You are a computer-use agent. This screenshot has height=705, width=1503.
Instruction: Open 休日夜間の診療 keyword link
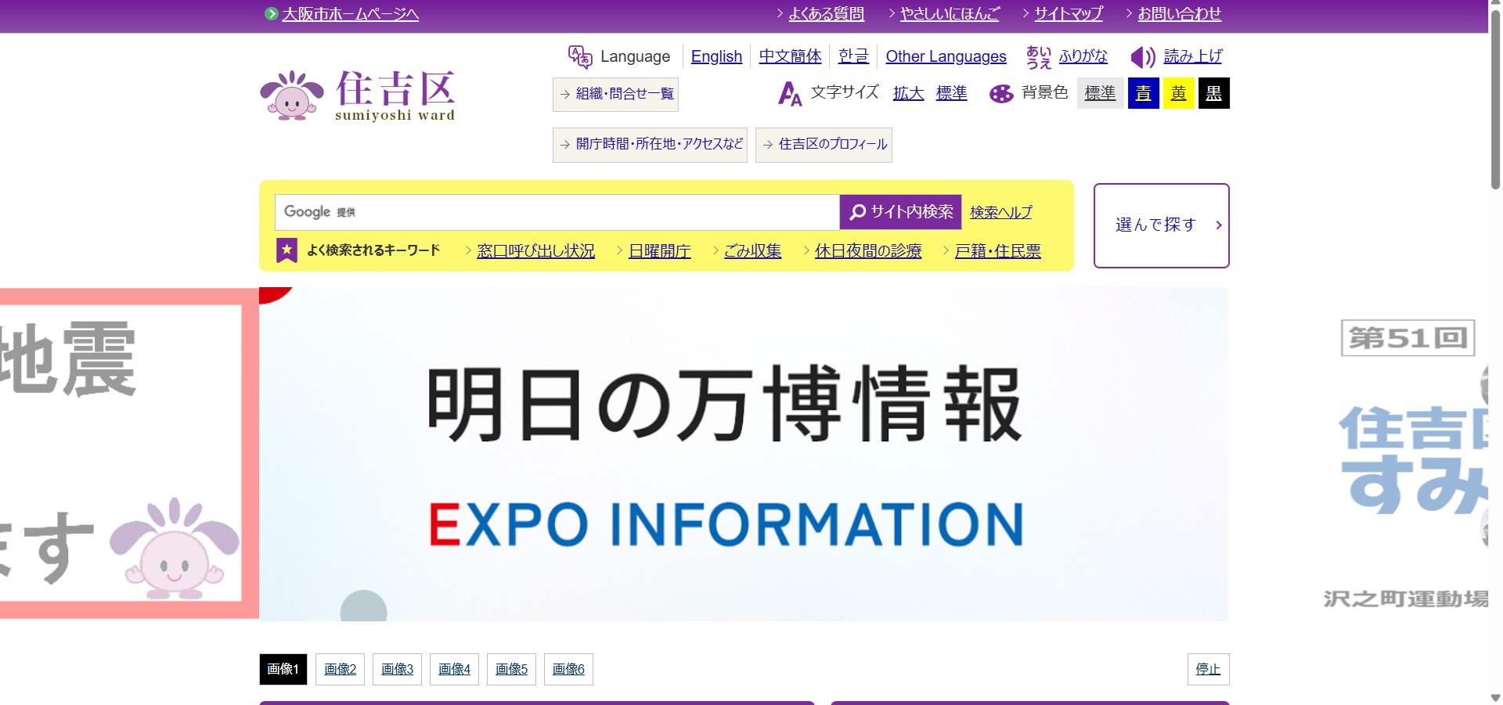tap(868, 250)
